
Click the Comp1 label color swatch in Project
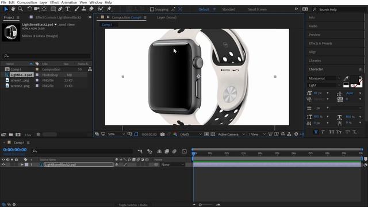37,69
